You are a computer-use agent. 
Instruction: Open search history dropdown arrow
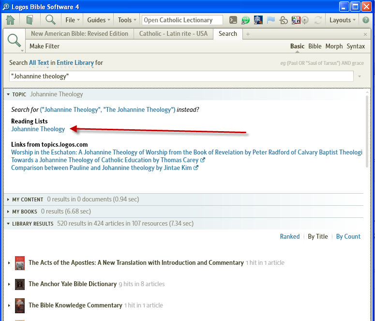pyautogui.click(x=359, y=76)
